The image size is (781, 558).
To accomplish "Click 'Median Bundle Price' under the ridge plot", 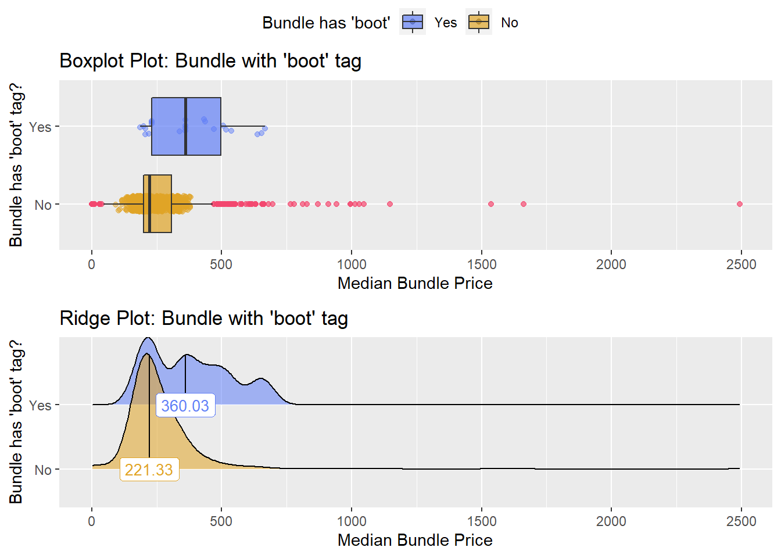I will [x=415, y=540].
